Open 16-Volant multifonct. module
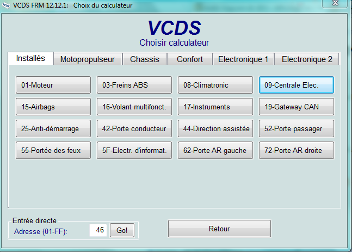Viewport: 352px width, 252px height. pos(134,107)
